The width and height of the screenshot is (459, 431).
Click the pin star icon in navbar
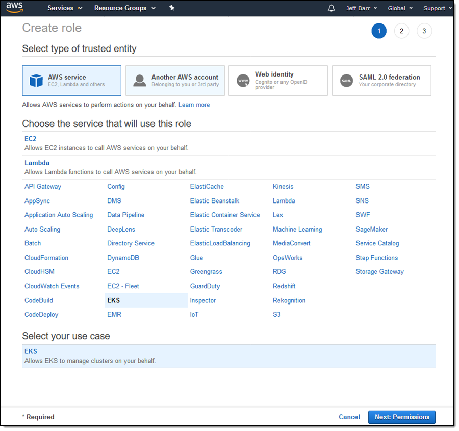click(172, 8)
